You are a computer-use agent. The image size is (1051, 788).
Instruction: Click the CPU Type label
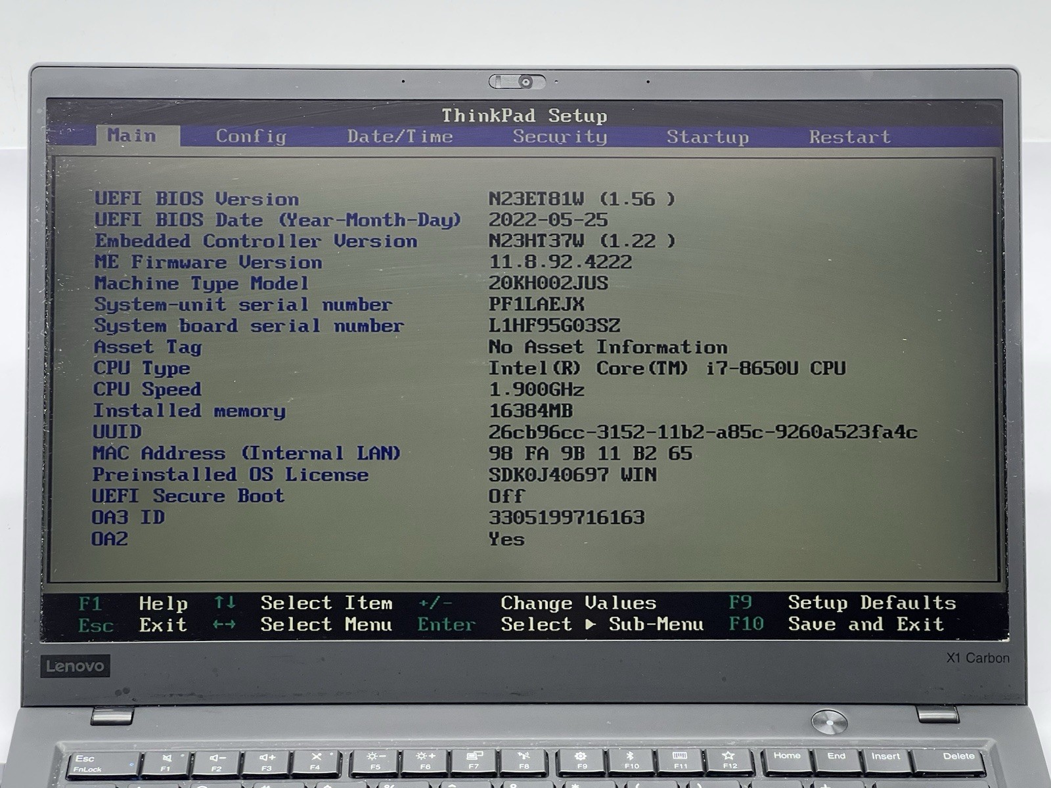click(x=141, y=368)
